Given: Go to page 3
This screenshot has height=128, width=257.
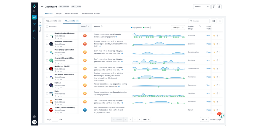Looking at the screenshot, I should tap(135, 119).
